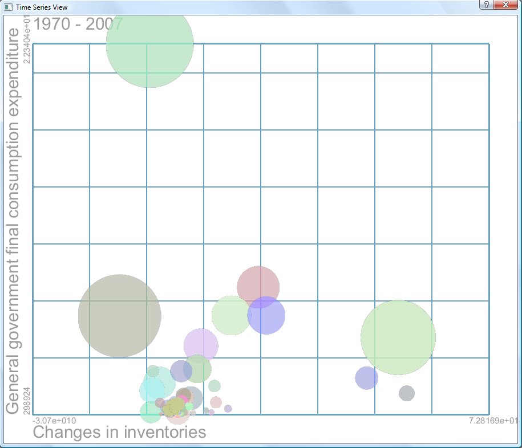Pick the small blue bubble at lower right
This screenshot has width=522, height=448.
tap(366, 378)
